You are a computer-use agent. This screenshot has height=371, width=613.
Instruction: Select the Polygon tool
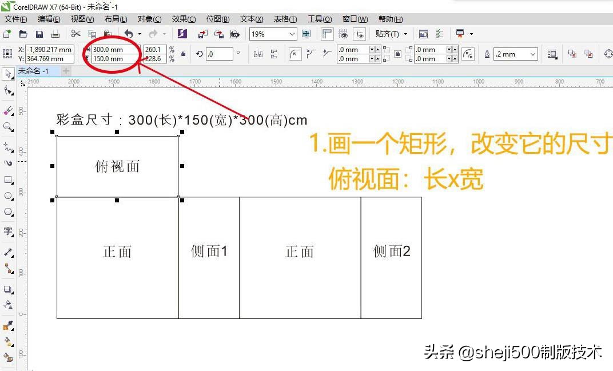point(8,212)
